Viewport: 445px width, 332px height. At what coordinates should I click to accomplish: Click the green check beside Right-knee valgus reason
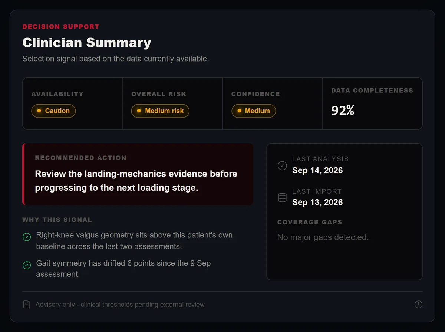click(27, 237)
